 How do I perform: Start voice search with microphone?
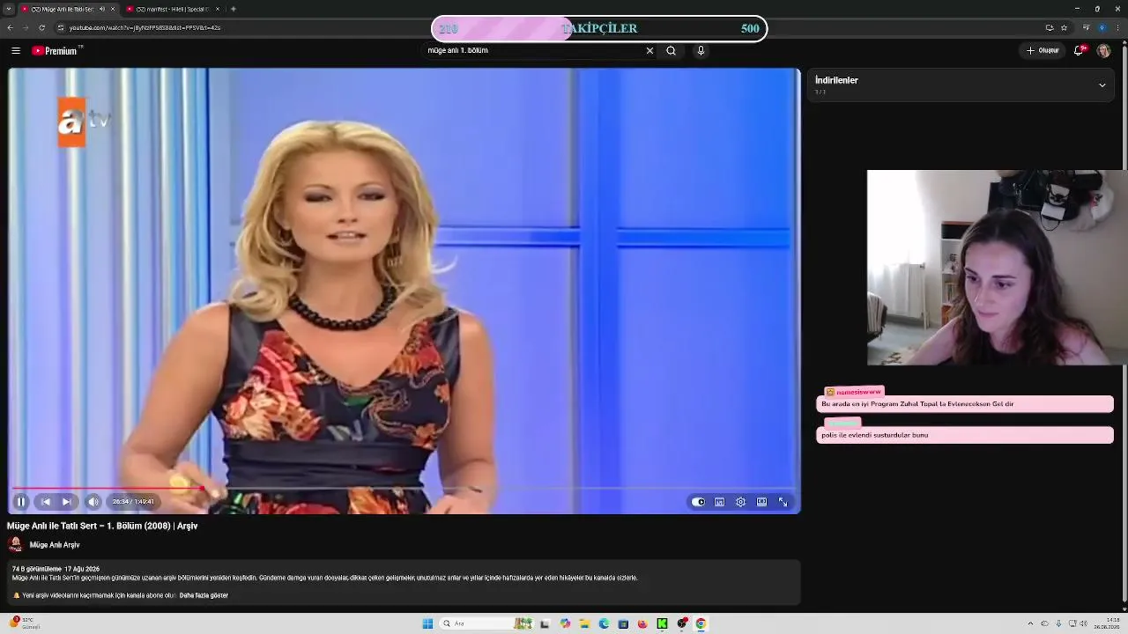coord(701,51)
